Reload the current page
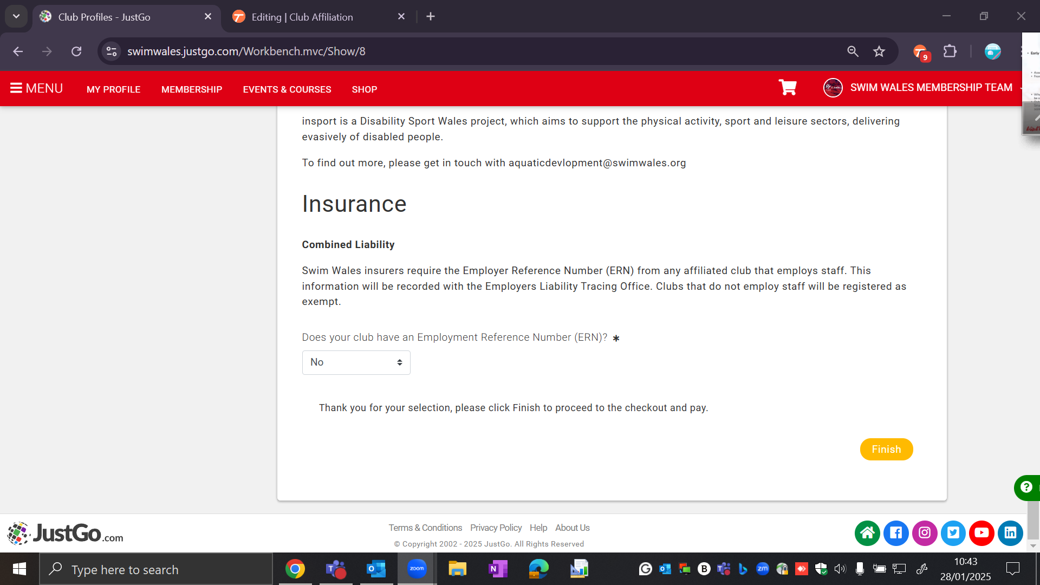The width and height of the screenshot is (1040, 585). coord(76,51)
